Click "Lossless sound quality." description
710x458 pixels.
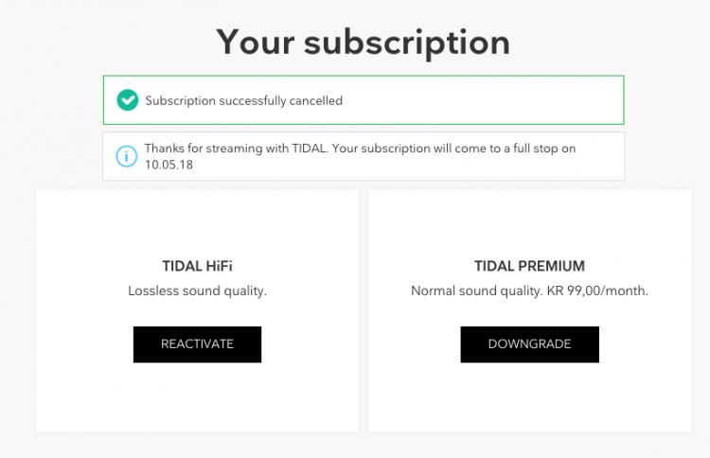coord(197,291)
